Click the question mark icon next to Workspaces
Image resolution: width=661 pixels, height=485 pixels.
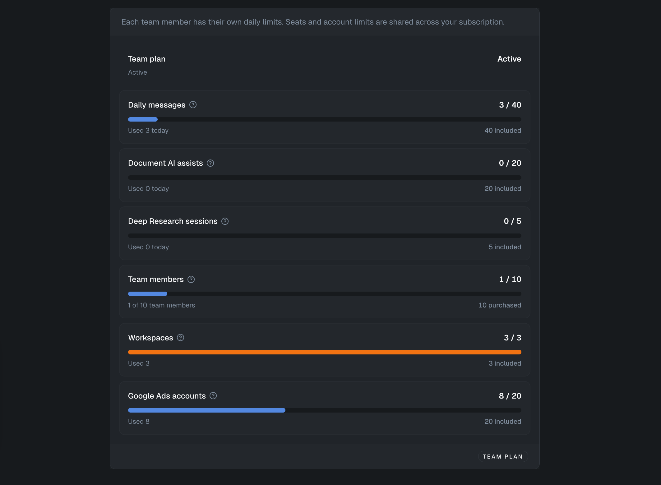tap(181, 338)
